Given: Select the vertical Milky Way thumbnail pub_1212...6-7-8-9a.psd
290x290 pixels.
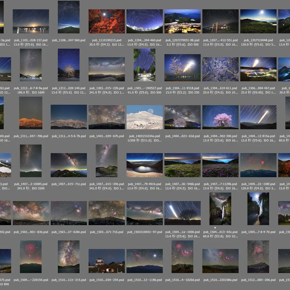Looking at the screenshot, I should pyautogui.click(x=31, y=65).
